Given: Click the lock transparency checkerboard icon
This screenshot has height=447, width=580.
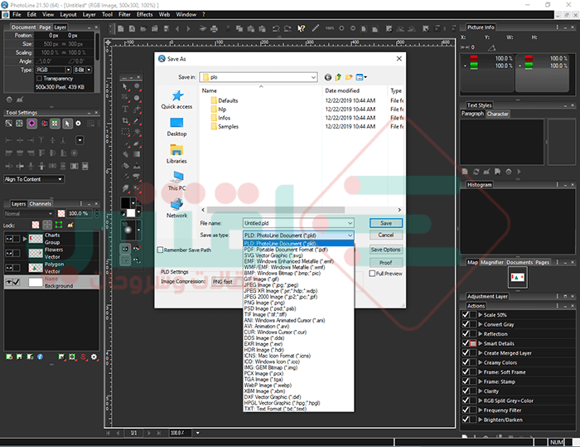Looking at the screenshot, I should [x=36, y=225].
